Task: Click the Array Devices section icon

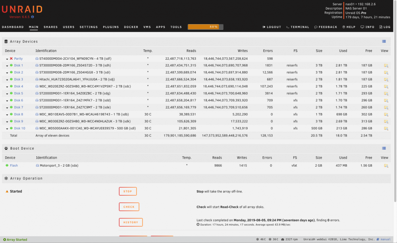Action: [6, 42]
